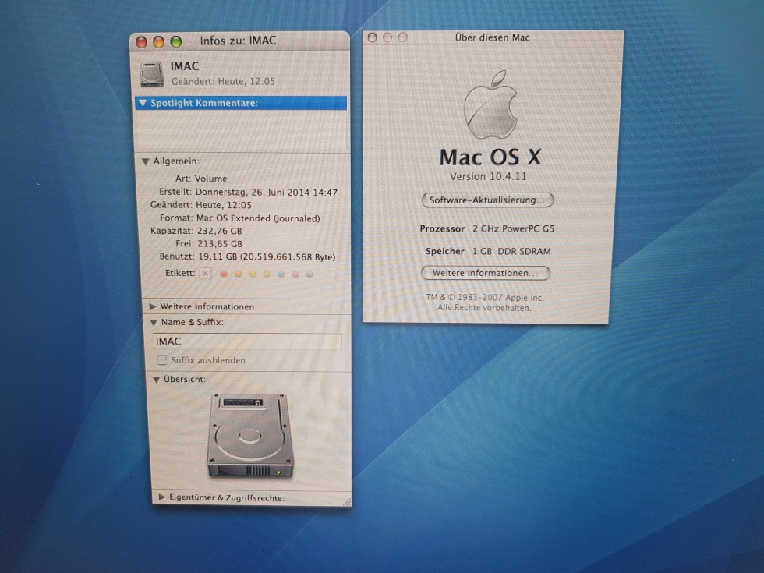The height and width of the screenshot is (573, 764).
Task: Collapse the Spotlight Kommentare section
Action: click(143, 103)
